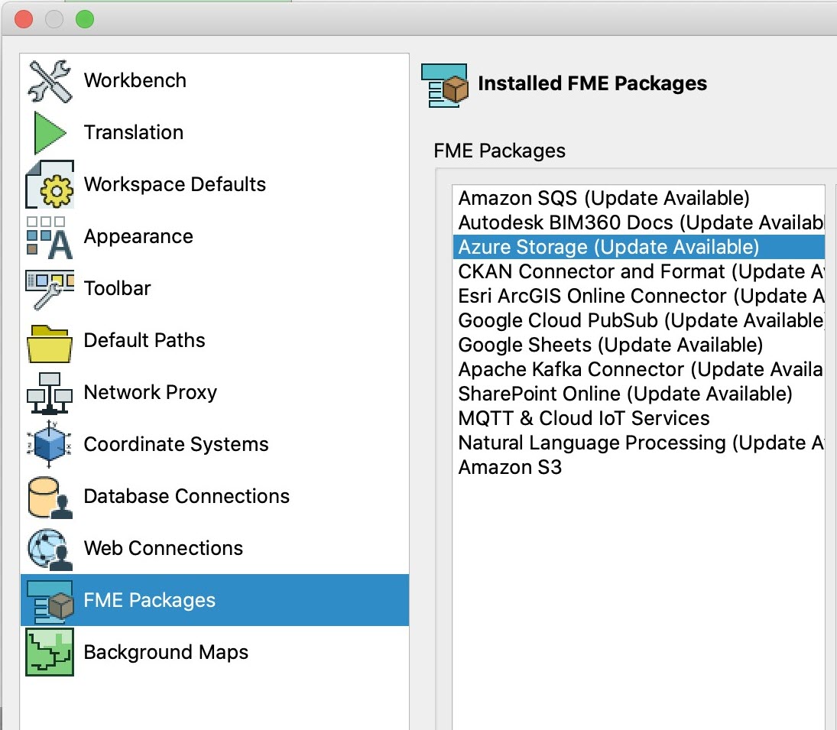Viewport: 837px width, 730px height.
Task: Click the Appearance letter A icon
Action: coord(50,237)
